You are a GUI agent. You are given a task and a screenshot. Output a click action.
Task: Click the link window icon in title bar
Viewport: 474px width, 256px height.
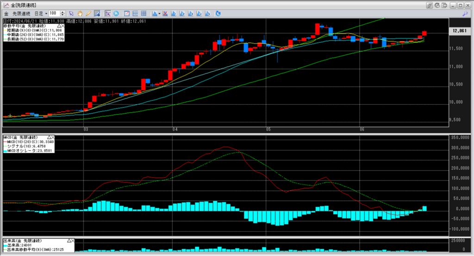coord(429,5)
